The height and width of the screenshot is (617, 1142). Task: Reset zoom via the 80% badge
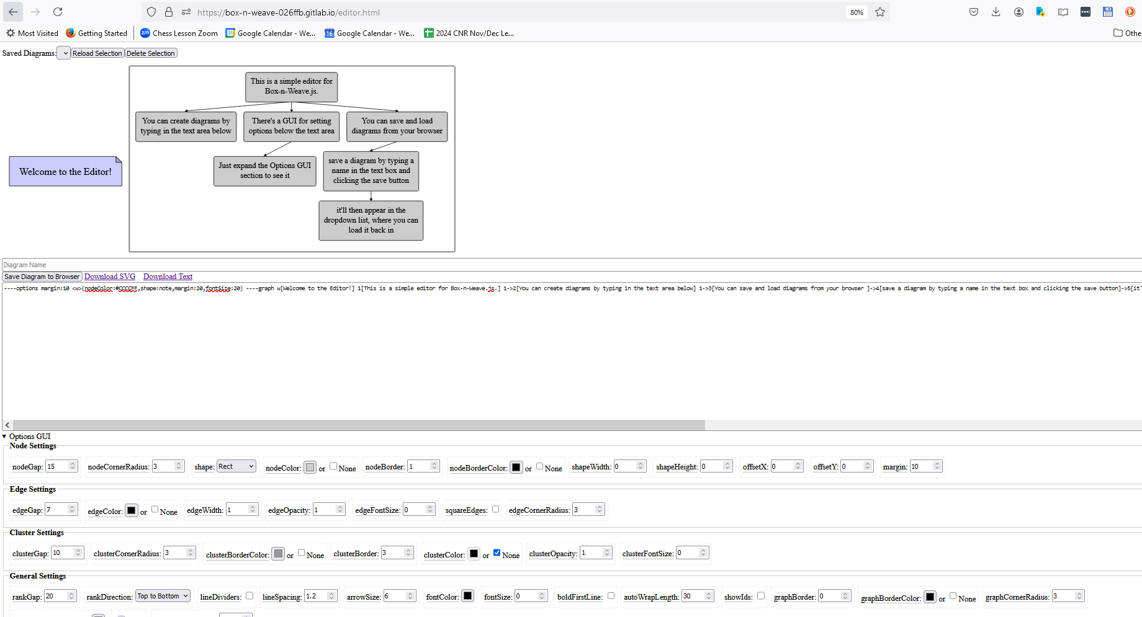(856, 12)
